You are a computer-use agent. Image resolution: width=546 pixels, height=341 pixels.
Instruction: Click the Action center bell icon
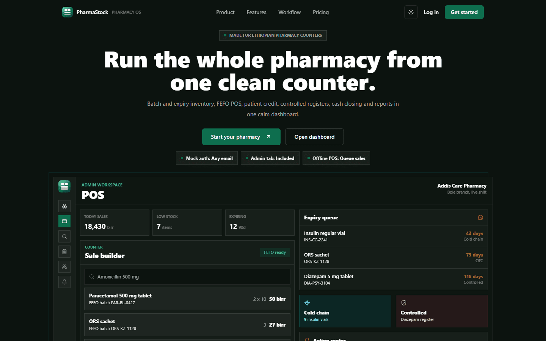(307, 340)
